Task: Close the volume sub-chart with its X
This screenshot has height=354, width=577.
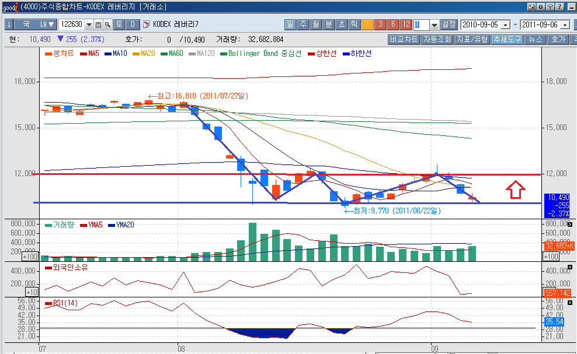Action: point(569,224)
